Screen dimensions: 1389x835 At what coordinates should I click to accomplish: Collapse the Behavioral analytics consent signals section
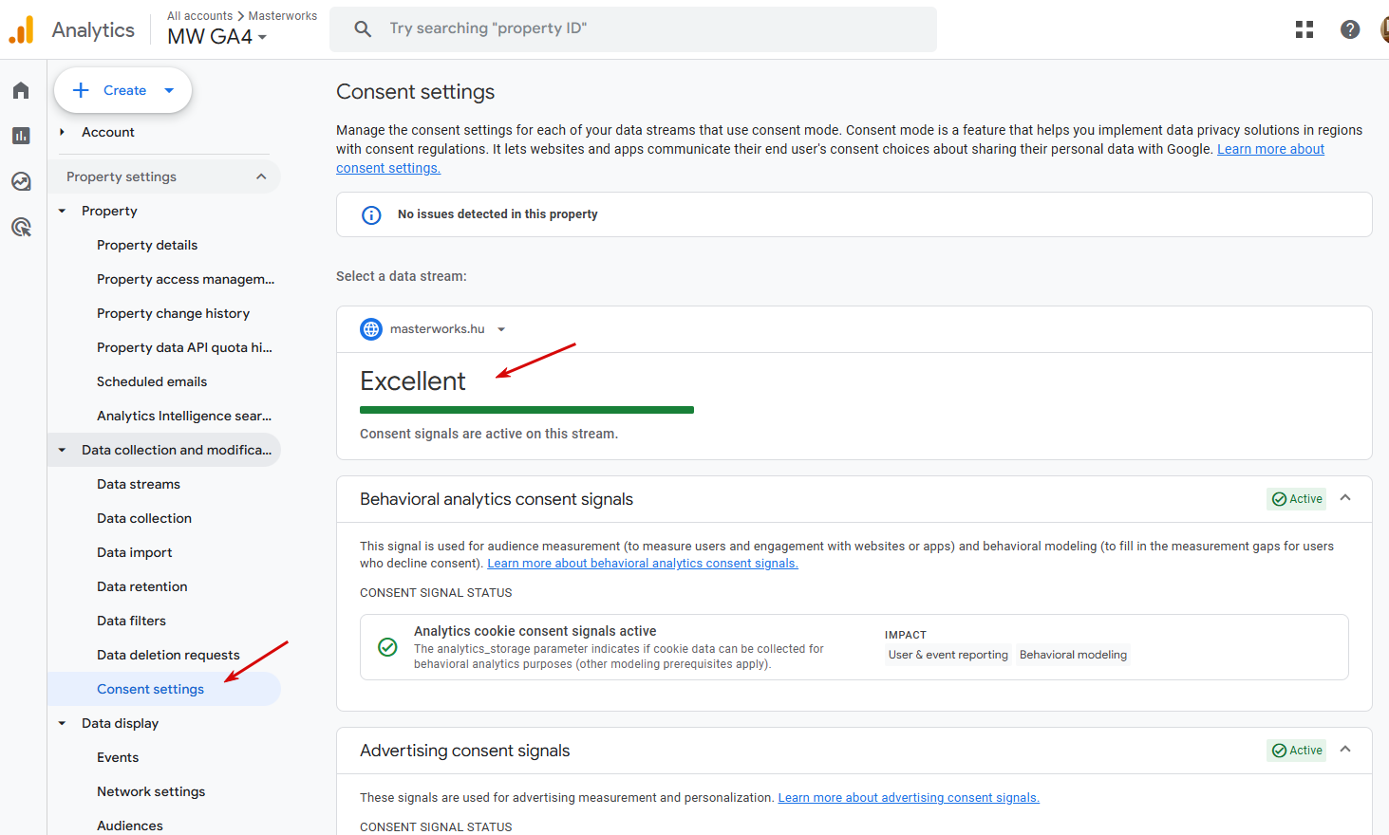1345,498
